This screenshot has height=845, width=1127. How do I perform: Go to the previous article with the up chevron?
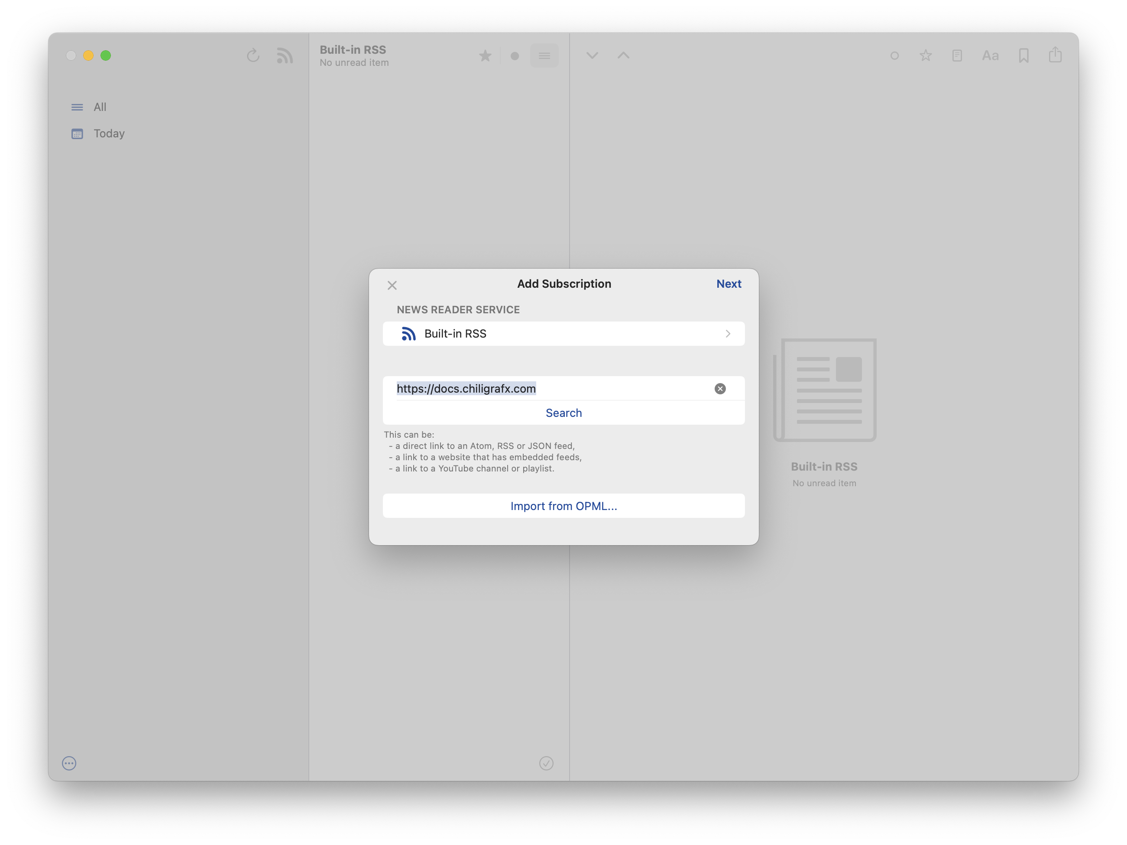click(x=624, y=55)
